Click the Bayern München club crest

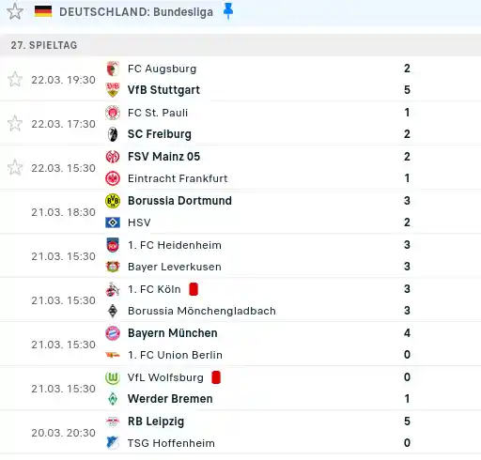(x=113, y=333)
